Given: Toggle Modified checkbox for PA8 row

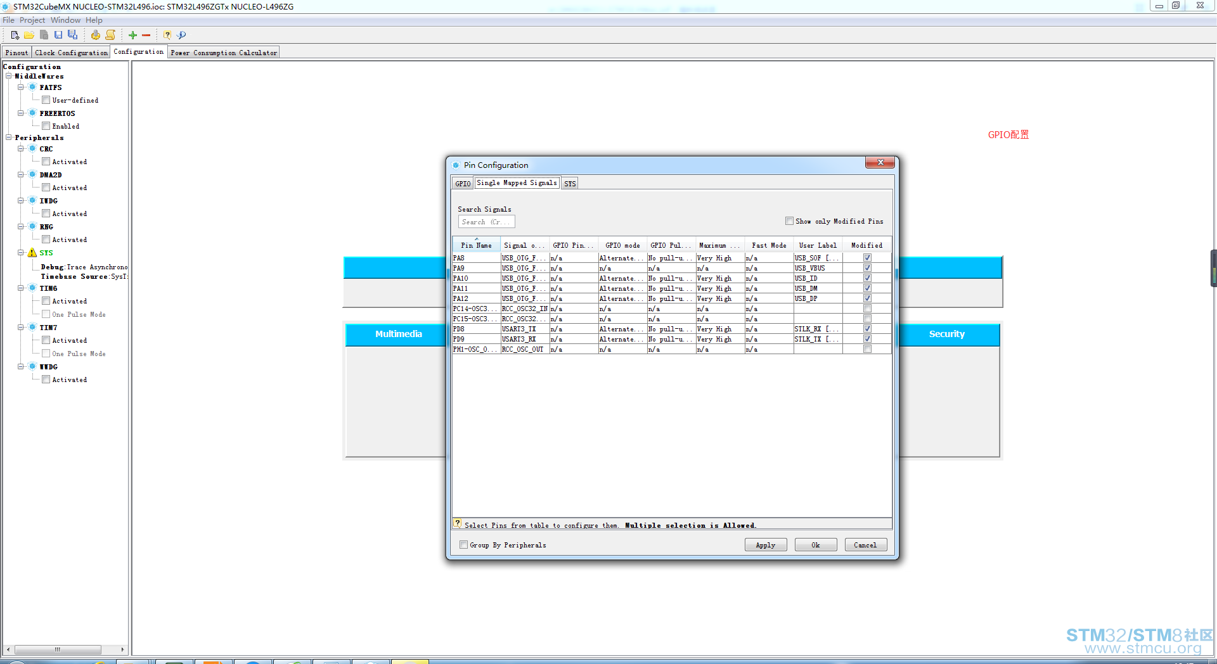Looking at the screenshot, I should pyautogui.click(x=867, y=258).
